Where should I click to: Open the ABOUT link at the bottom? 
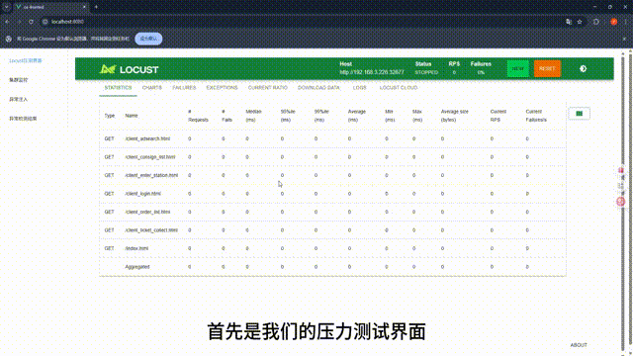tap(579, 345)
